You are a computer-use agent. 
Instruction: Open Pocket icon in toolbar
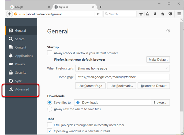[170, 14]
